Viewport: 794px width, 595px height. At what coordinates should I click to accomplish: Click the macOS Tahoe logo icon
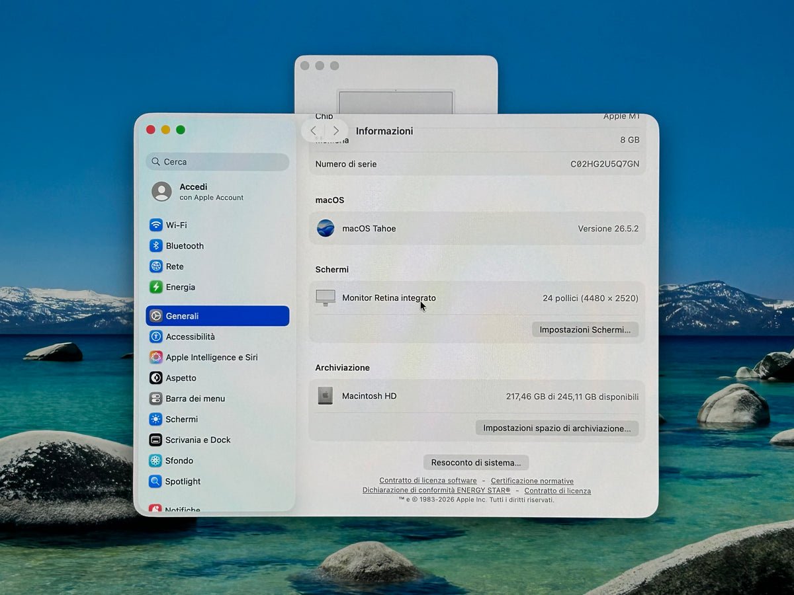(x=326, y=228)
